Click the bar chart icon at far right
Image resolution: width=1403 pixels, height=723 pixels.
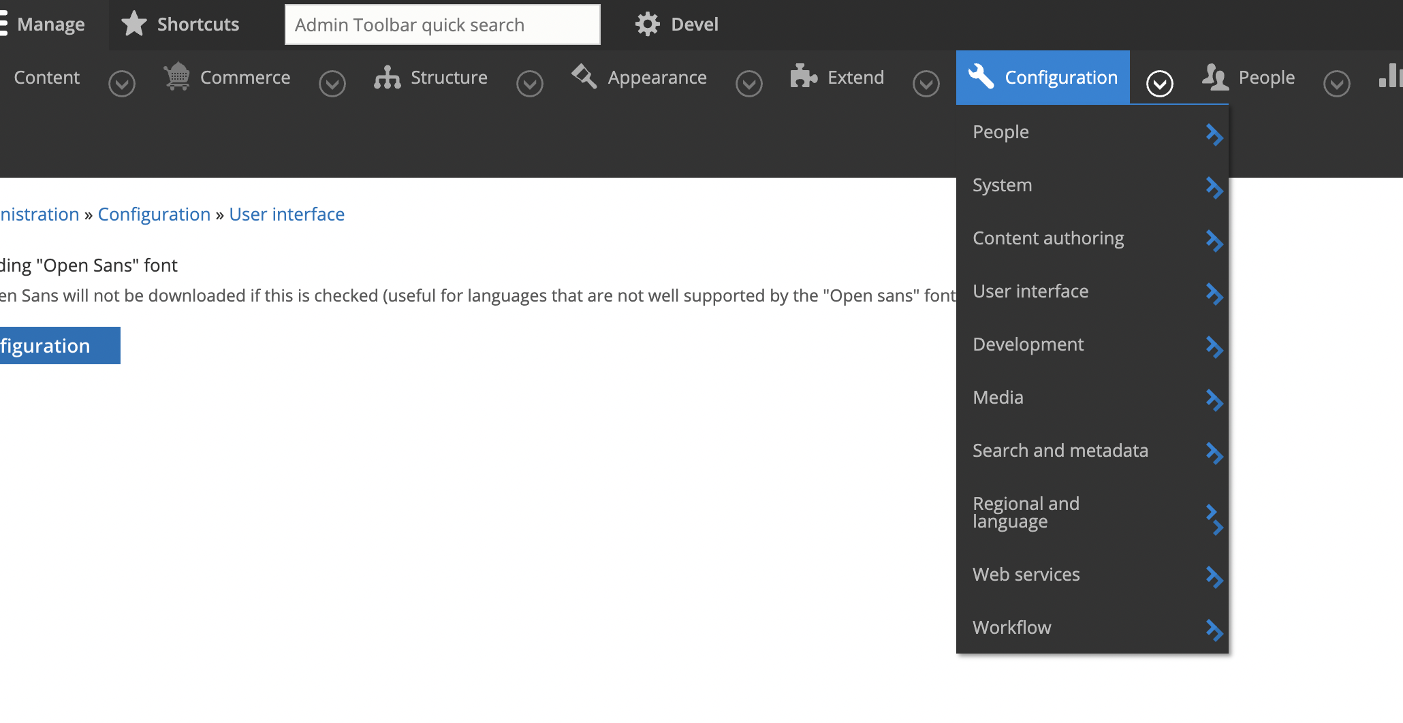click(1391, 77)
